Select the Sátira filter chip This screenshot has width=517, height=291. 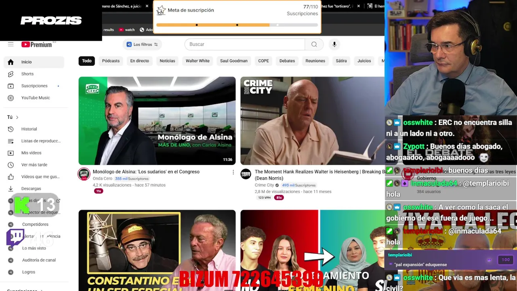click(341, 61)
